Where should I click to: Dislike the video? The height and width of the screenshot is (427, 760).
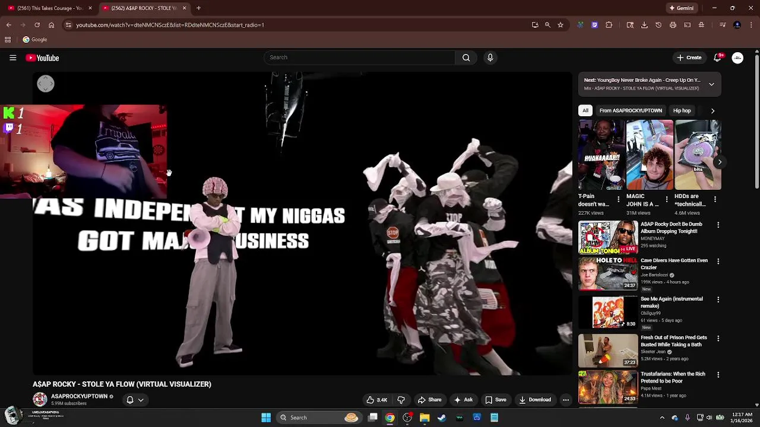click(x=401, y=400)
